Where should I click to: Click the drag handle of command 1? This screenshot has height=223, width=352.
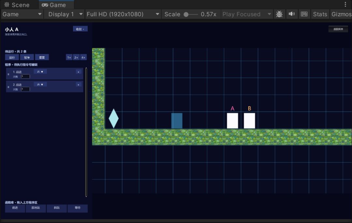[8, 74]
